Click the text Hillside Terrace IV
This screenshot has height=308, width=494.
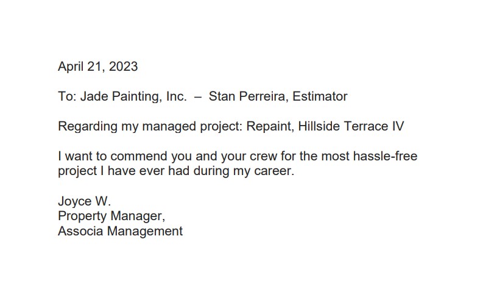pos(351,126)
